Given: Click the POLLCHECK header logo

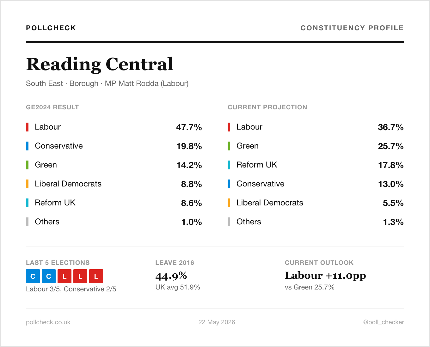Looking at the screenshot, I should click(x=51, y=28).
